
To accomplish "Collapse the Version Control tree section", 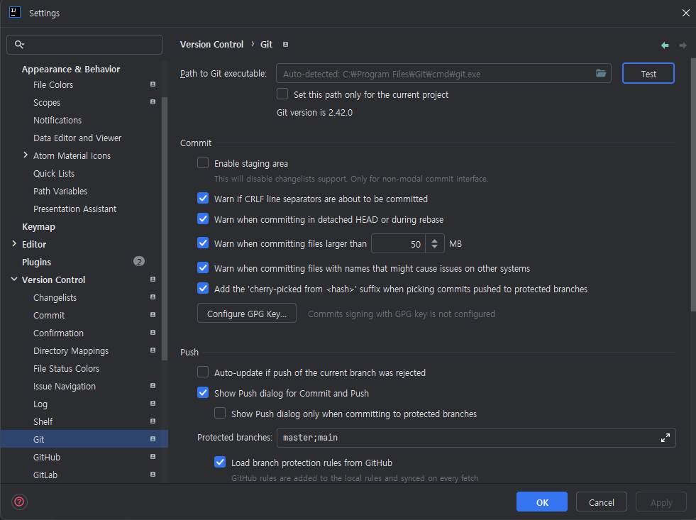I will [14, 279].
